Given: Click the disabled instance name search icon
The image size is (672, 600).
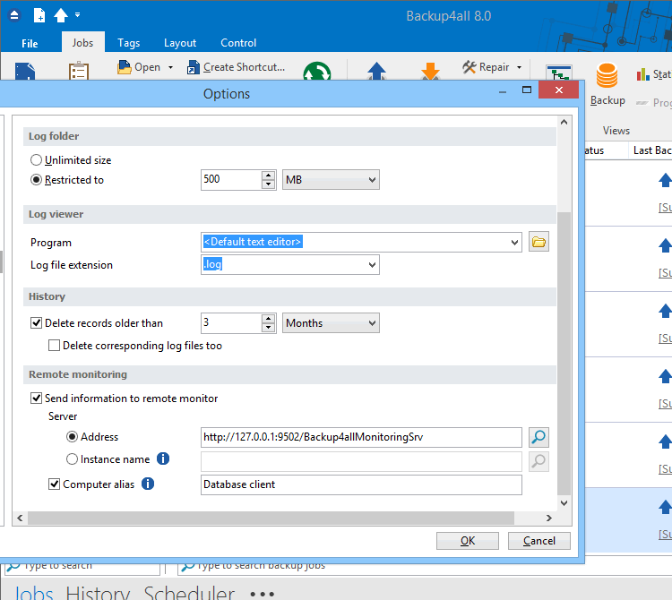Looking at the screenshot, I should coord(538,461).
